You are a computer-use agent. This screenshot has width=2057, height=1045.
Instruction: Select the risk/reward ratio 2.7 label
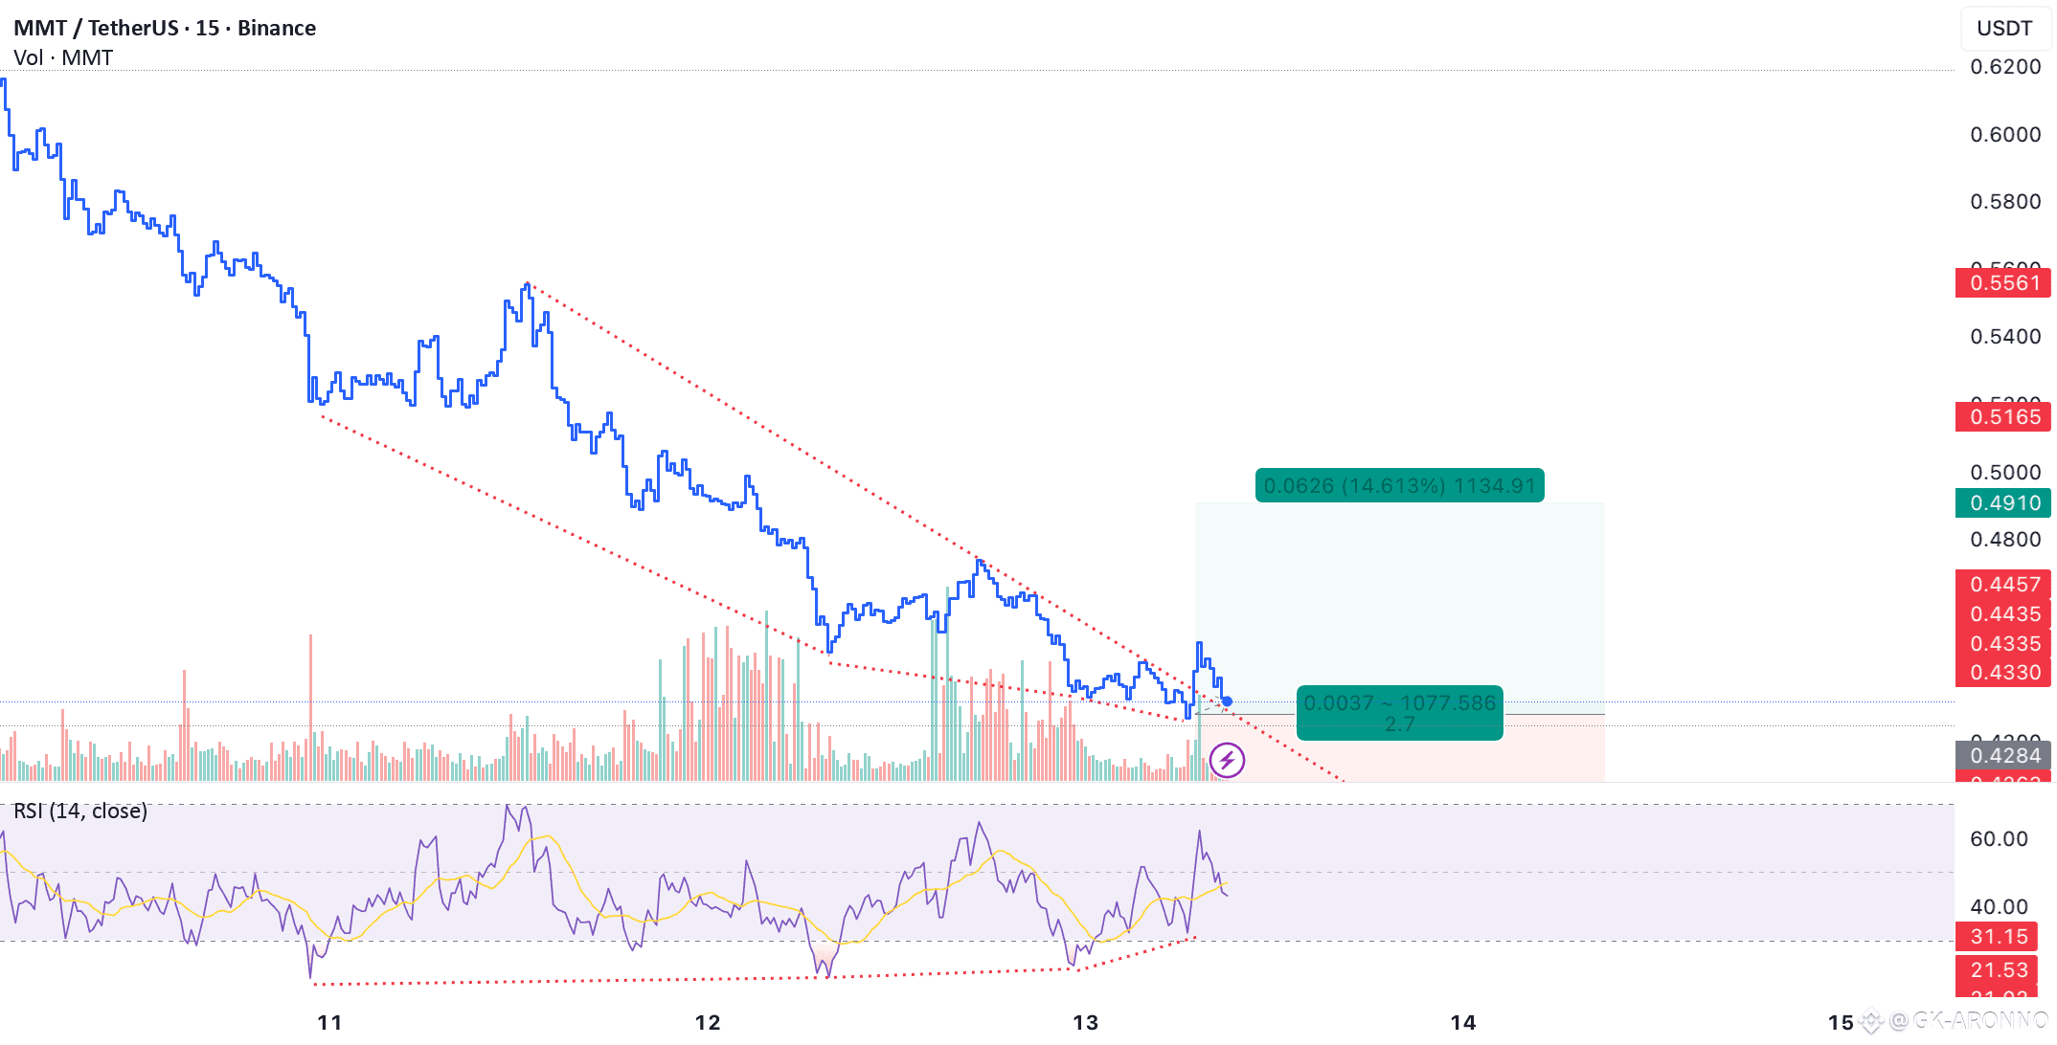1399,724
